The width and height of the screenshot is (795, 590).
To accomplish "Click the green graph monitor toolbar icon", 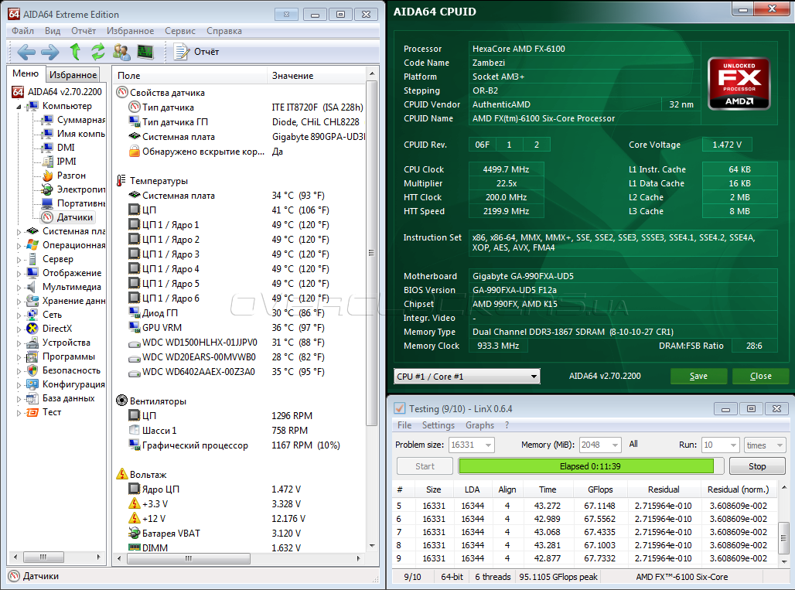I will tap(145, 52).
